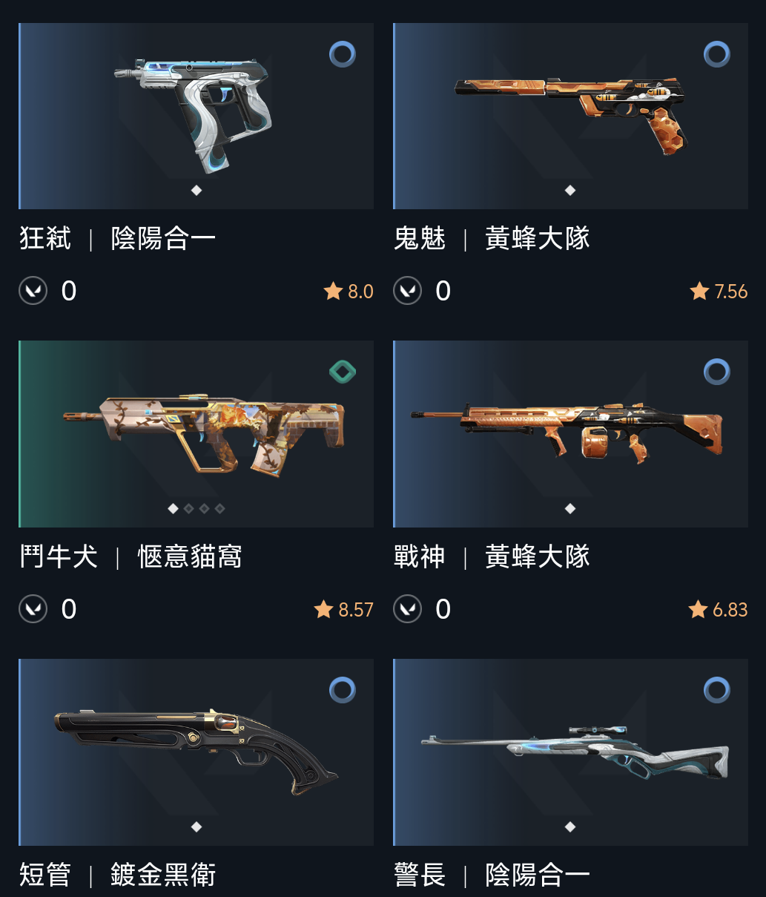The width and height of the screenshot is (766, 897).
Task: Select fourth variant dot on 鬥牛犬 skin
Action: click(219, 508)
